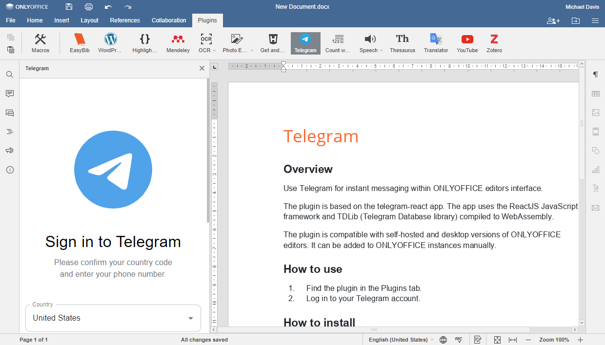
Task: Open paragraph settings in right sidebar
Action: 595,75
